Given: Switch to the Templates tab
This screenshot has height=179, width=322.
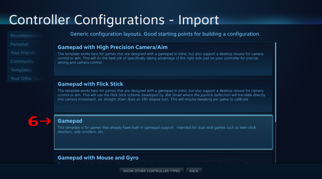Looking at the screenshot, I should click(21, 70).
